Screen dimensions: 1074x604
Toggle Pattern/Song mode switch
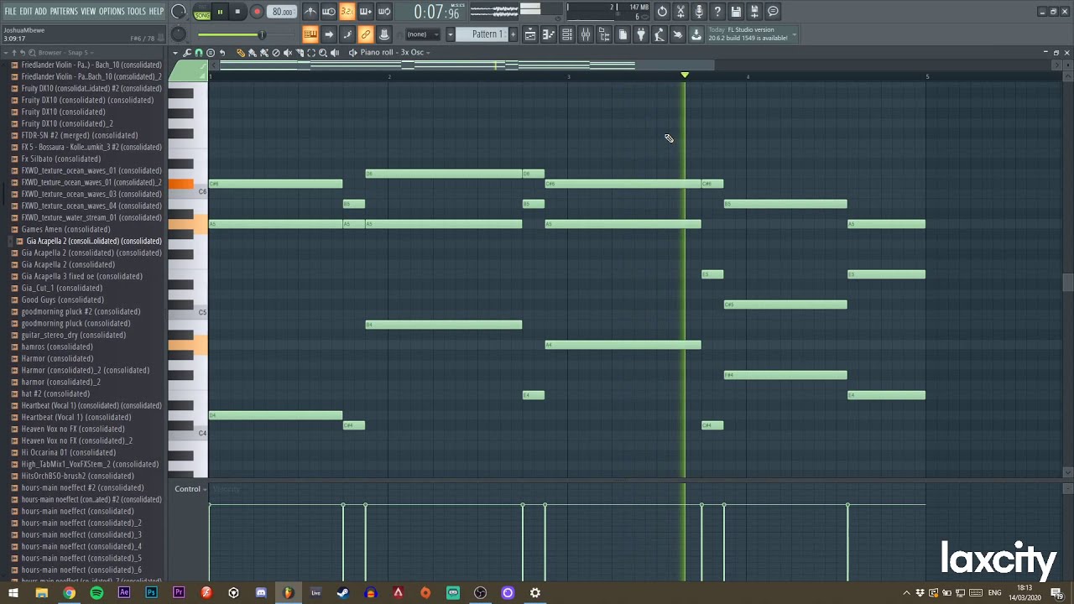[x=202, y=12]
